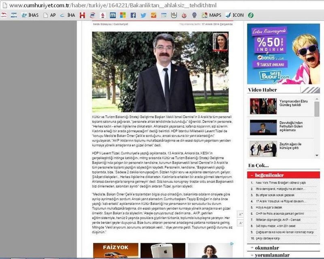Viewport: 324px width, 259px height.
Task: Open the calendar window bookmark icon
Action: tap(164, 15)
